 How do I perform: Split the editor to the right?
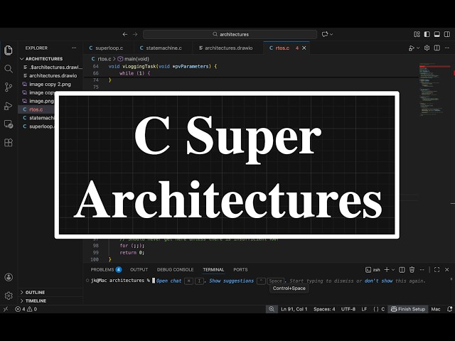click(x=437, y=48)
